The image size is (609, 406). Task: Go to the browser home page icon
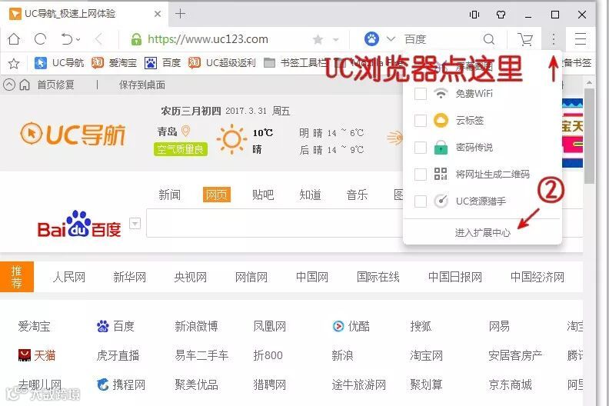coord(14,39)
